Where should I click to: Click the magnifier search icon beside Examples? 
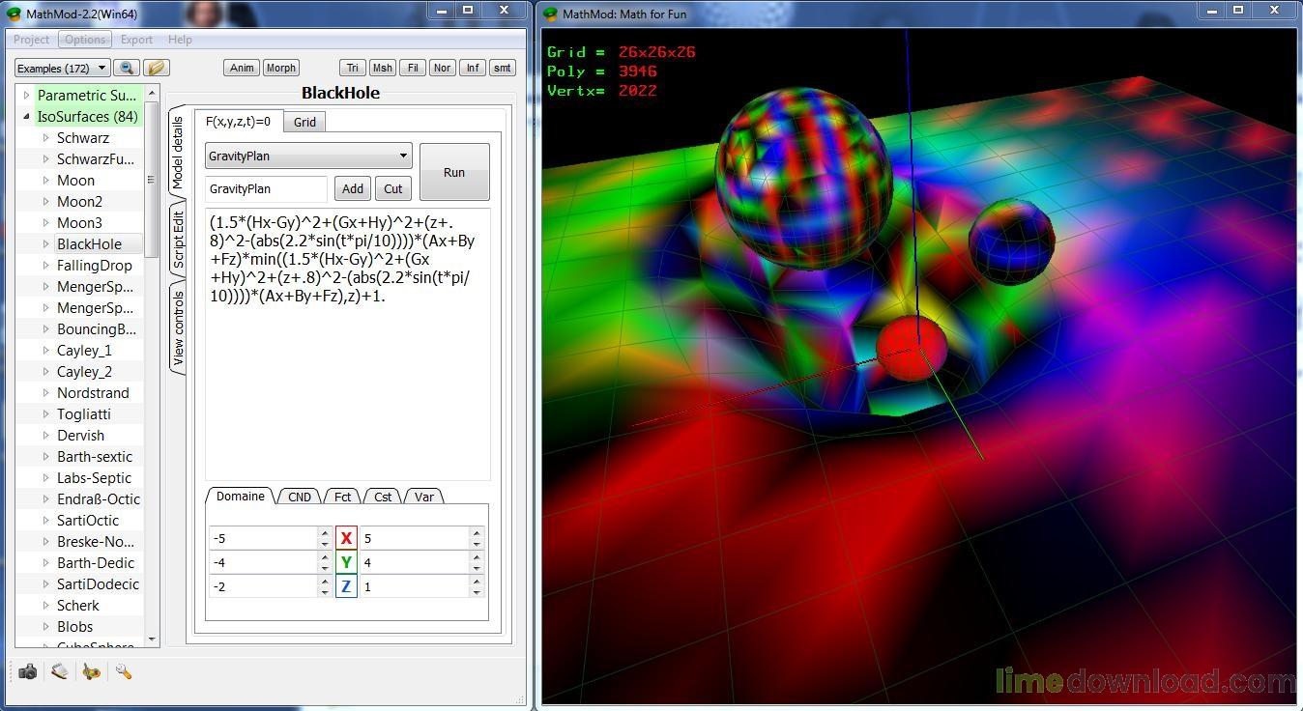126,68
